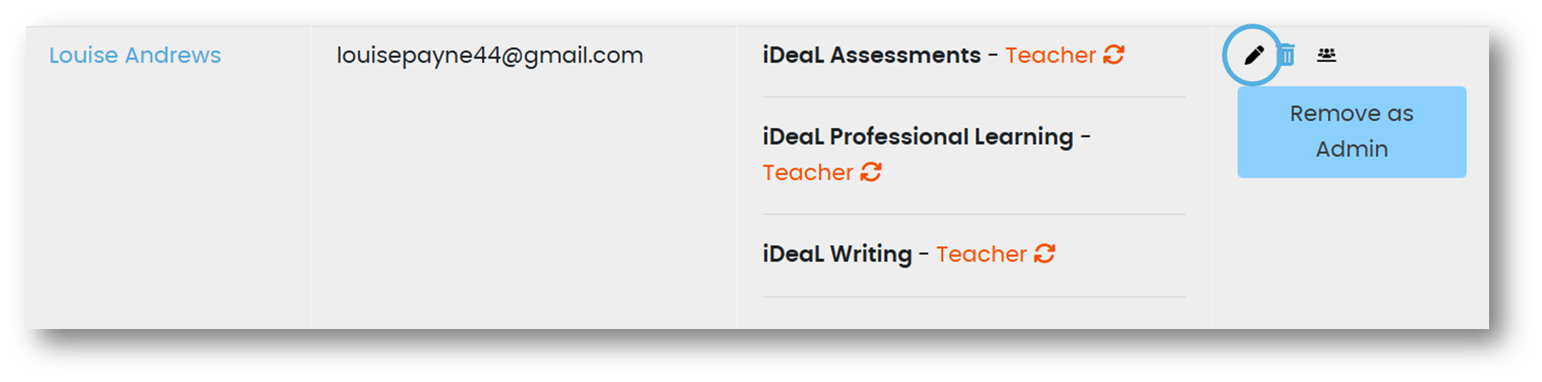Click divider line above iDeaL Writing row

tap(973, 214)
